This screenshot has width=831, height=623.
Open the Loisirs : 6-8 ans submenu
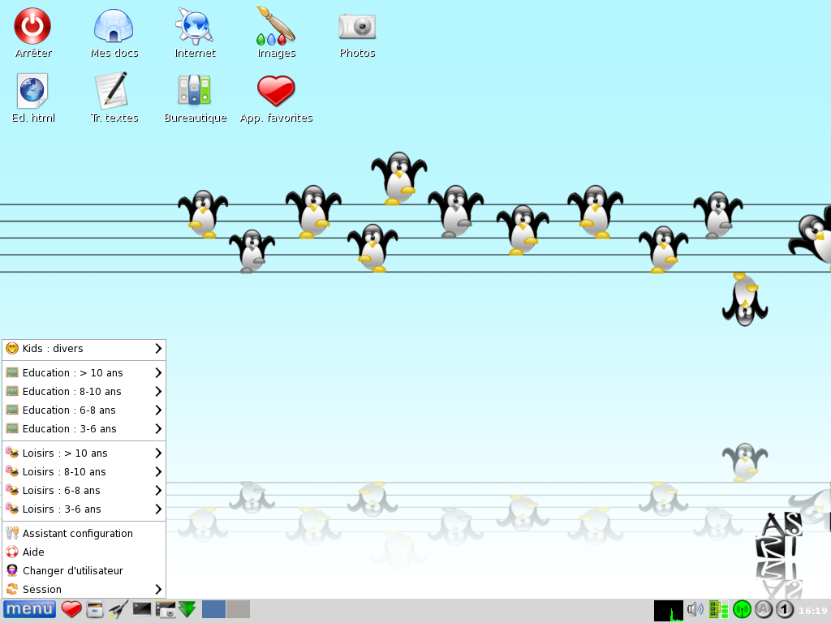click(x=84, y=490)
